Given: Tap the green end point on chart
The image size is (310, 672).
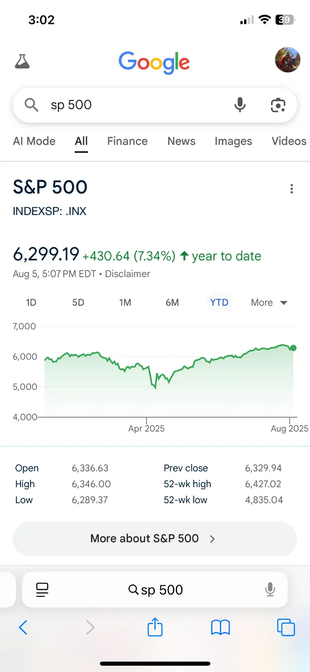Looking at the screenshot, I should [293, 348].
